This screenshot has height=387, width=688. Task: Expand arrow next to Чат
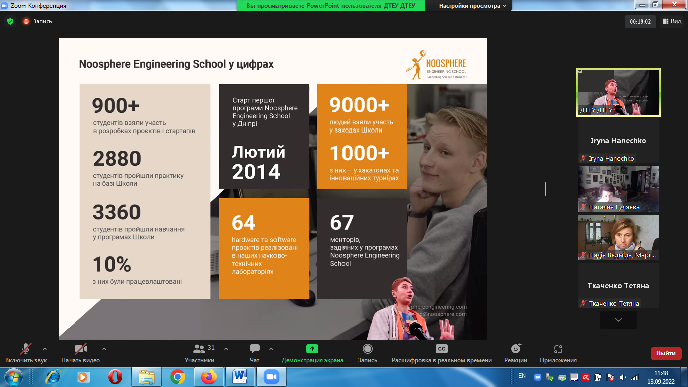(x=271, y=348)
